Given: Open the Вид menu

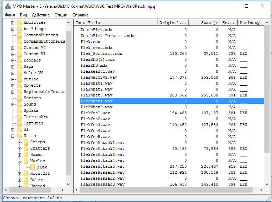Looking at the screenshot, I should (23, 15).
